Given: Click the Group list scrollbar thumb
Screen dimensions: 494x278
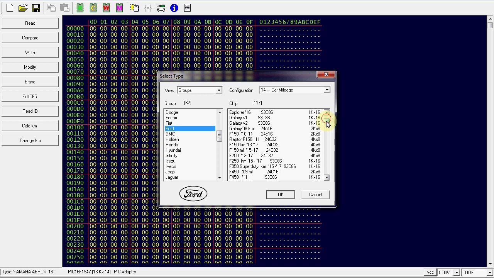Looking at the screenshot, I should point(219,135).
